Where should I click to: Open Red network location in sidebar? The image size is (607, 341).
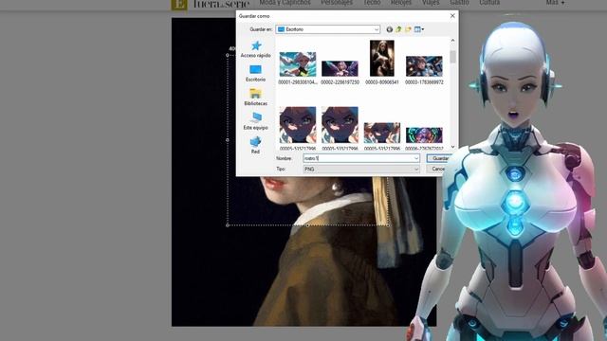[x=255, y=145]
